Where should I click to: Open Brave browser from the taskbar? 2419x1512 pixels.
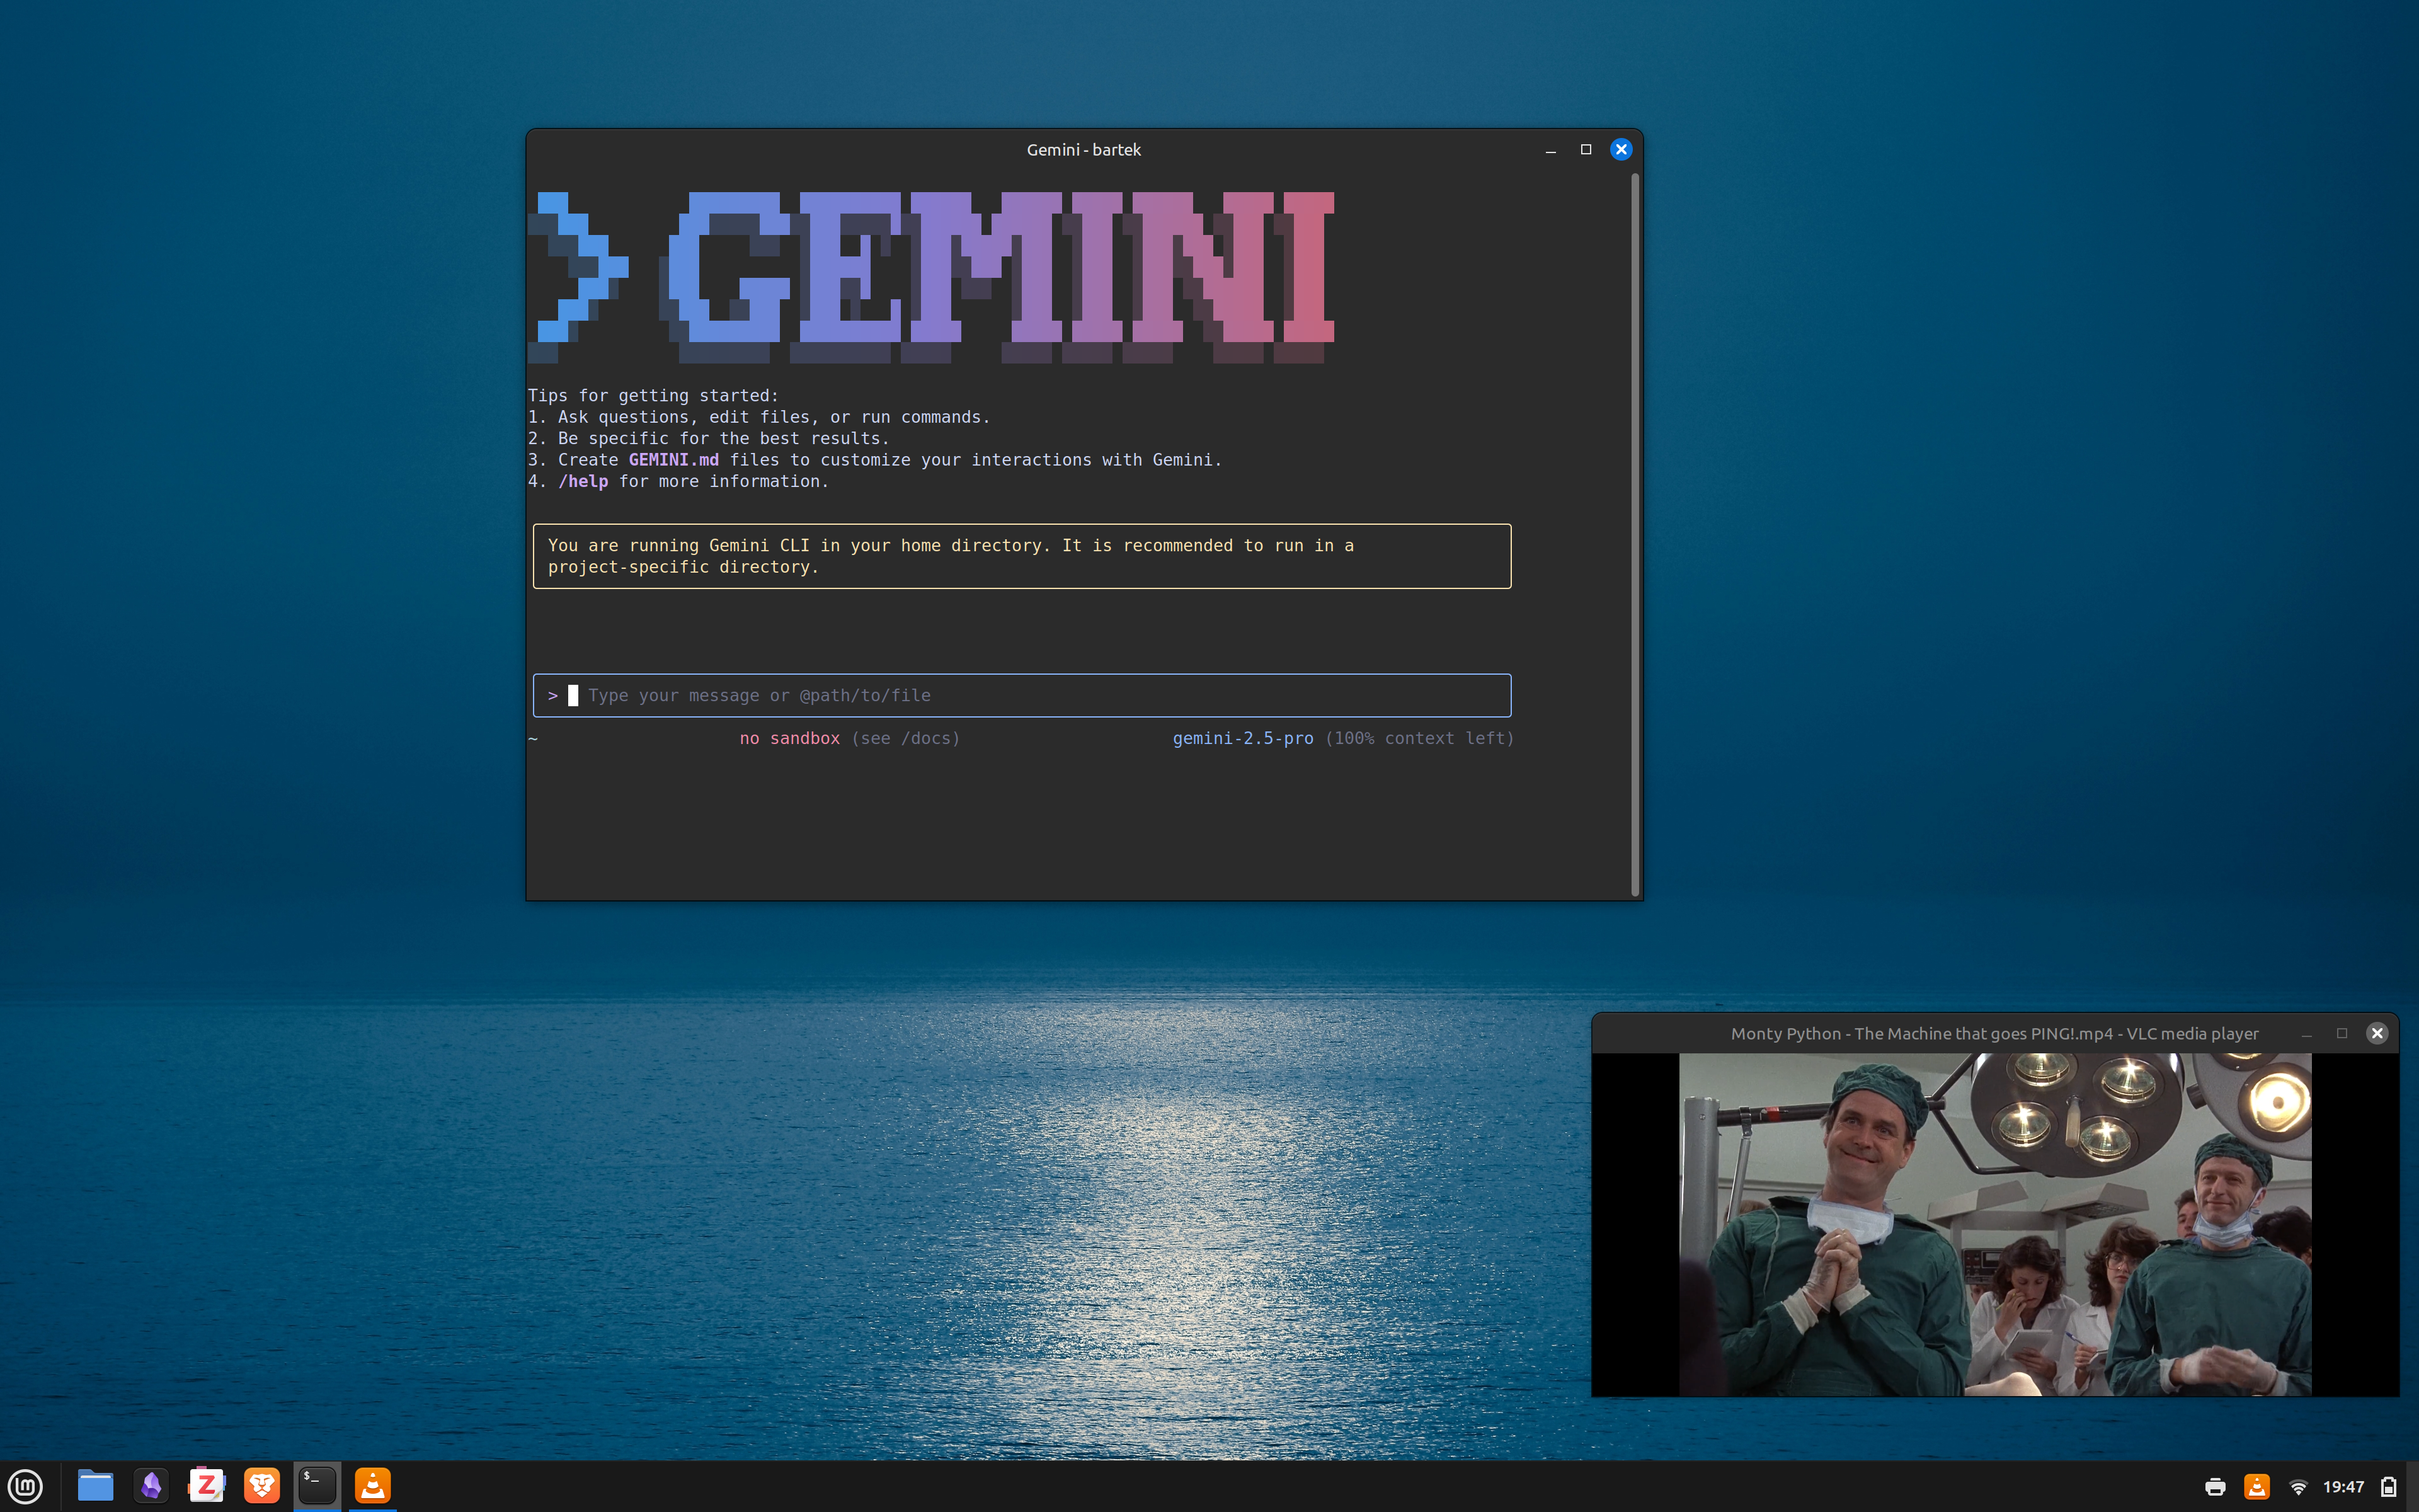point(262,1486)
